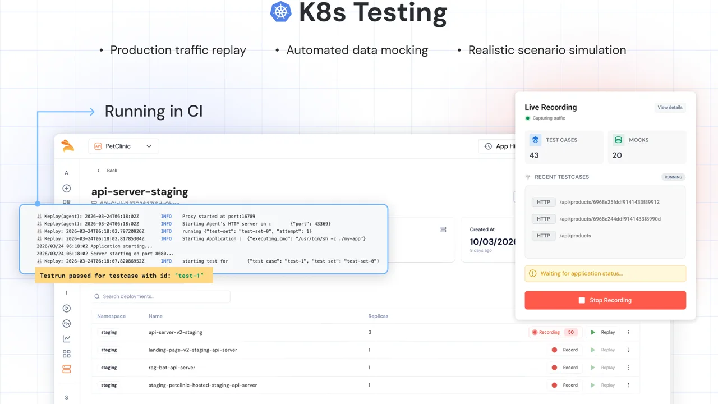Click the Mocks database icon
Viewport: 718px width, 404px height.
(x=618, y=140)
